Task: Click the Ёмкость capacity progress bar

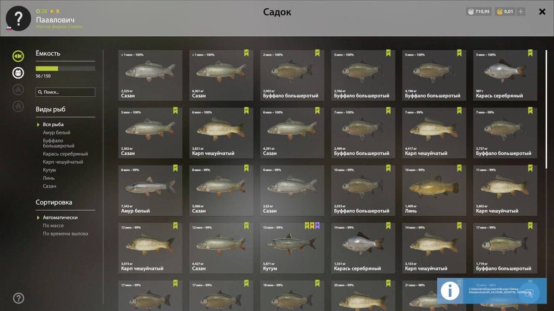Action: [66, 69]
